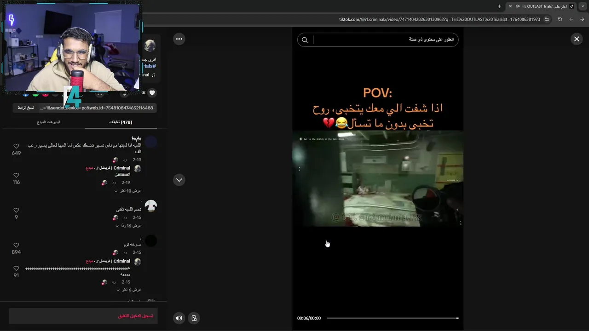Open black avatar of the 894-likes commenter
Screen dimensions: 589x331
pos(150,240)
